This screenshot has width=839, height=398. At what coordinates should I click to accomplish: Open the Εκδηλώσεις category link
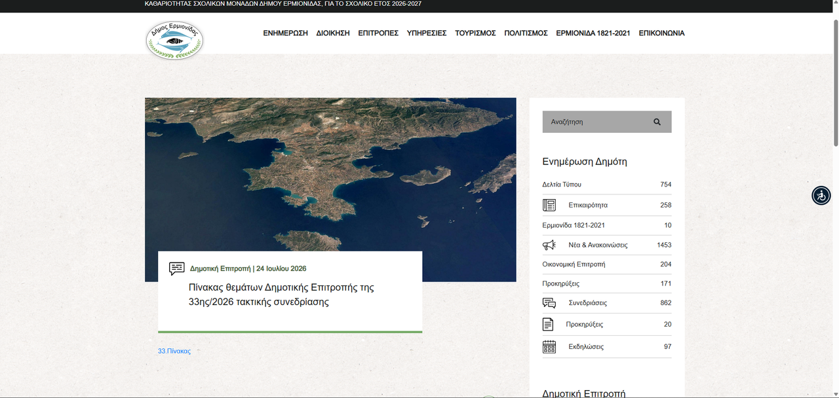point(586,347)
